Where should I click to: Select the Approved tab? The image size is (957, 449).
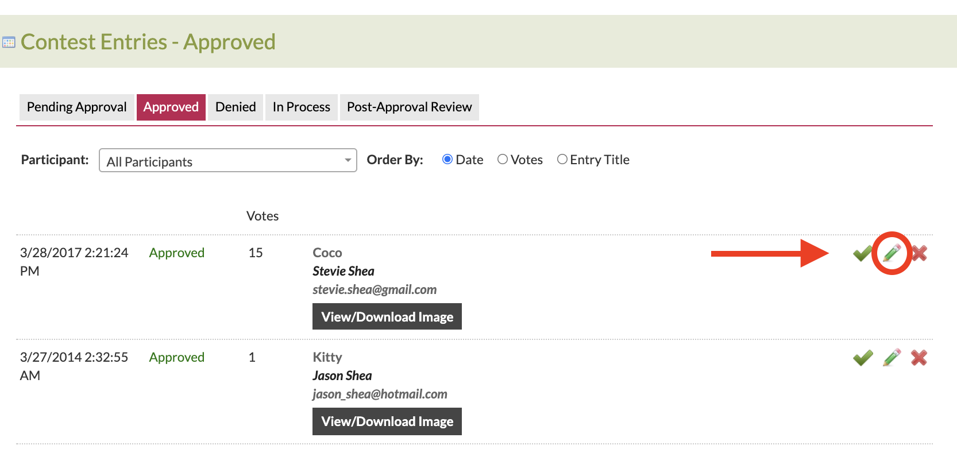pos(171,107)
